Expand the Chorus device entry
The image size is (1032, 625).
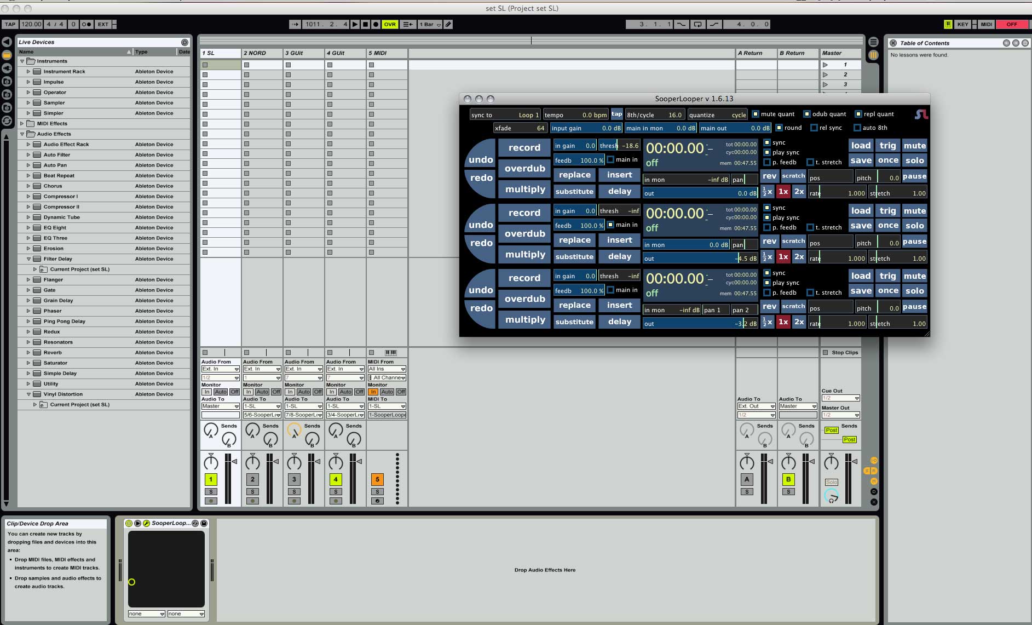point(28,186)
